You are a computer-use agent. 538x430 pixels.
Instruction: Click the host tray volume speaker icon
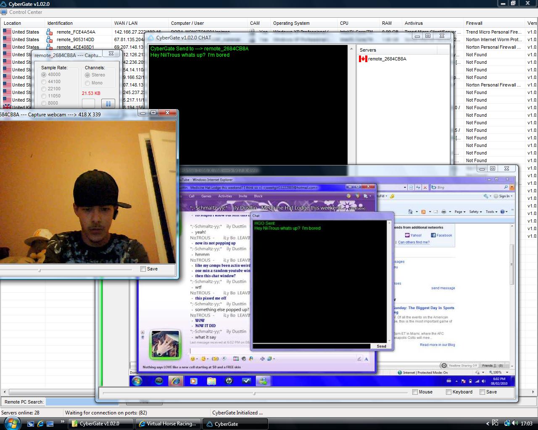coord(515,423)
